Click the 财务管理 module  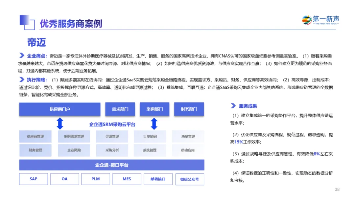coord(35,150)
